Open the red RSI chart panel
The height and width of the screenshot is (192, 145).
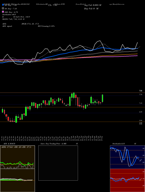coord(127,180)
